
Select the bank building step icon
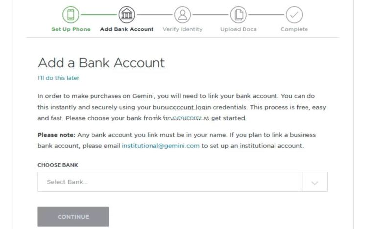pos(126,15)
